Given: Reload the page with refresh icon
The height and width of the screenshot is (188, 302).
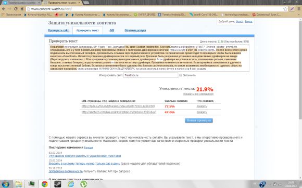Looking at the screenshot, I should click(16, 9).
